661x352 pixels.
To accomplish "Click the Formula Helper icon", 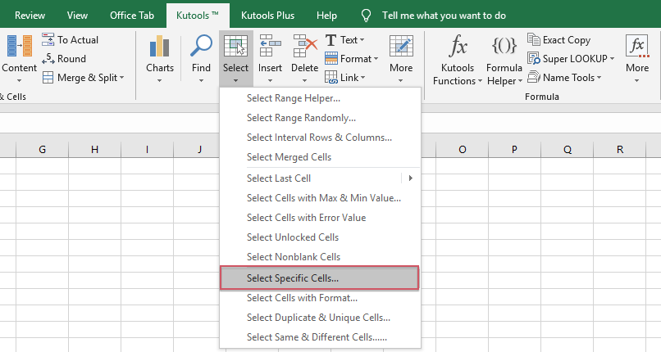I will click(504, 47).
